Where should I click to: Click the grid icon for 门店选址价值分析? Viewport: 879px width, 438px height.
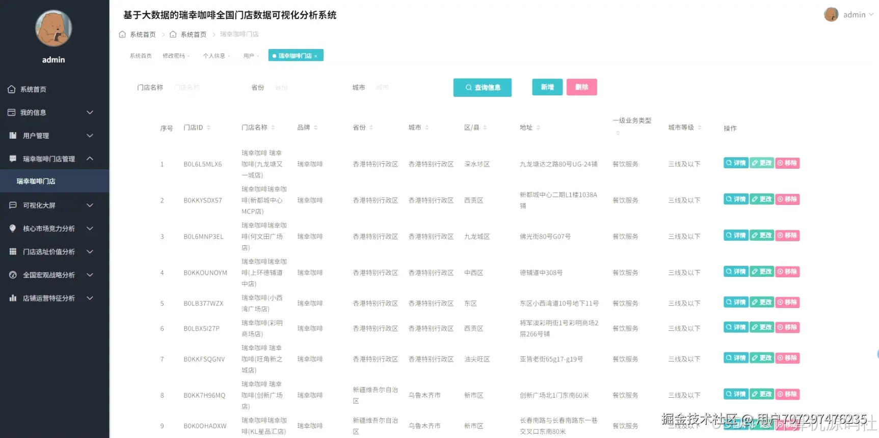(13, 251)
